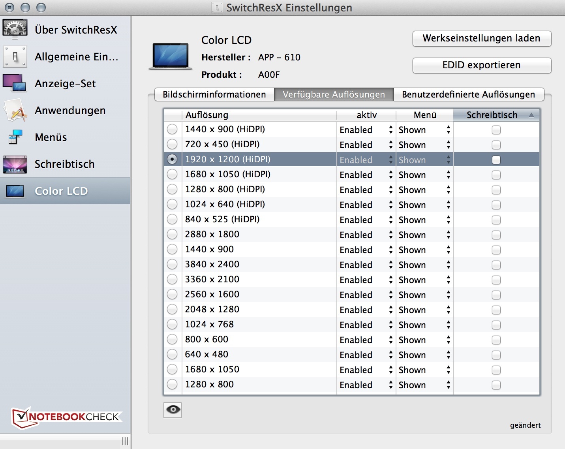Open aktiv dropdown for 1440 x 900 (HiDPI)
This screenshot has height=449, width=565.
tap(366, 130)
